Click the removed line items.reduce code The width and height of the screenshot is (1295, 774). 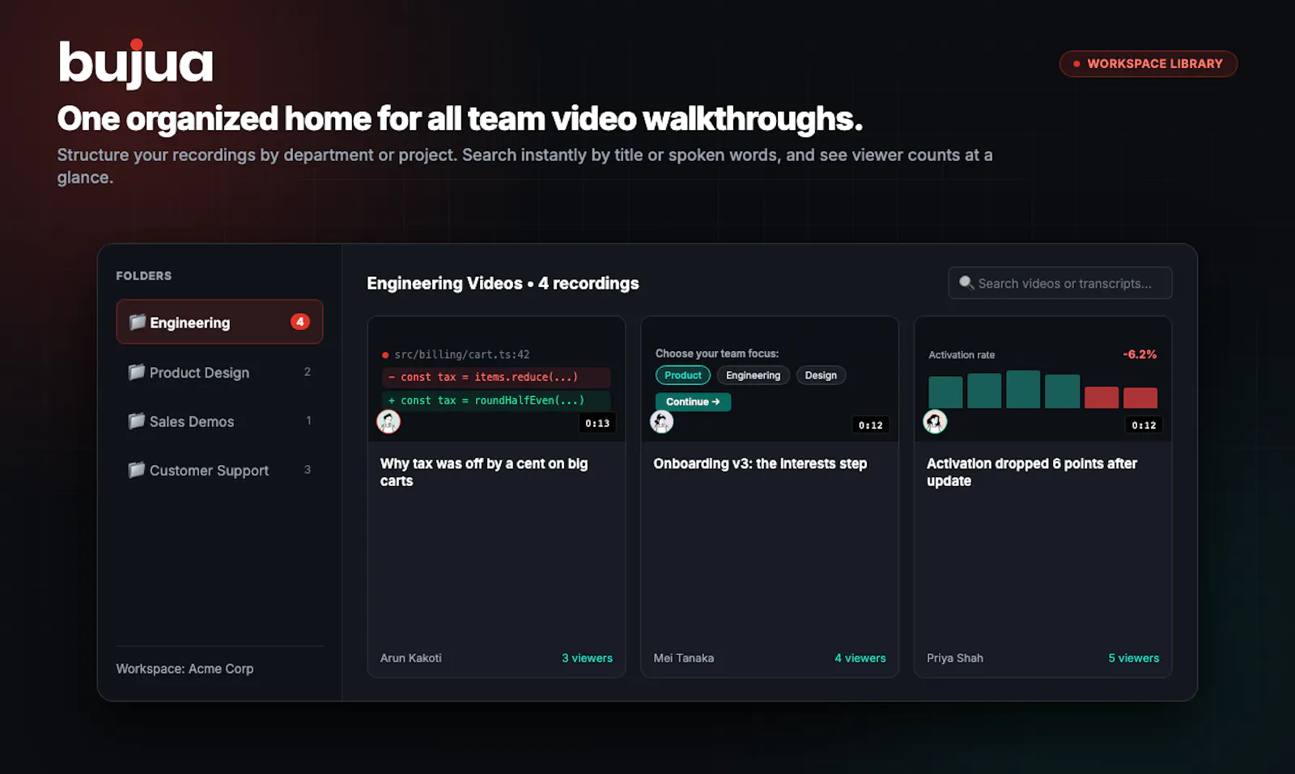496,377
